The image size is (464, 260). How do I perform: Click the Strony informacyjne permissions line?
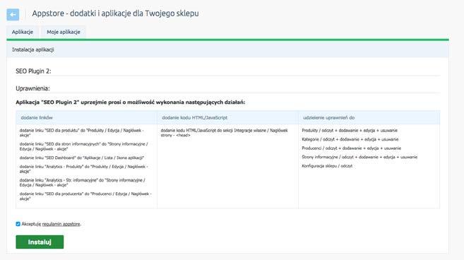coord(359,157)
